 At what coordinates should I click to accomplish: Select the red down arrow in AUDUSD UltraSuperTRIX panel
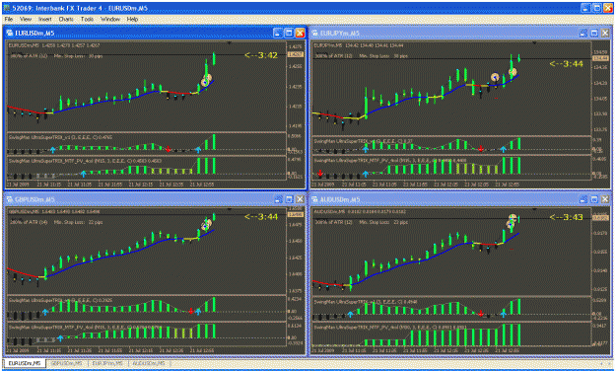pos(480,314)
